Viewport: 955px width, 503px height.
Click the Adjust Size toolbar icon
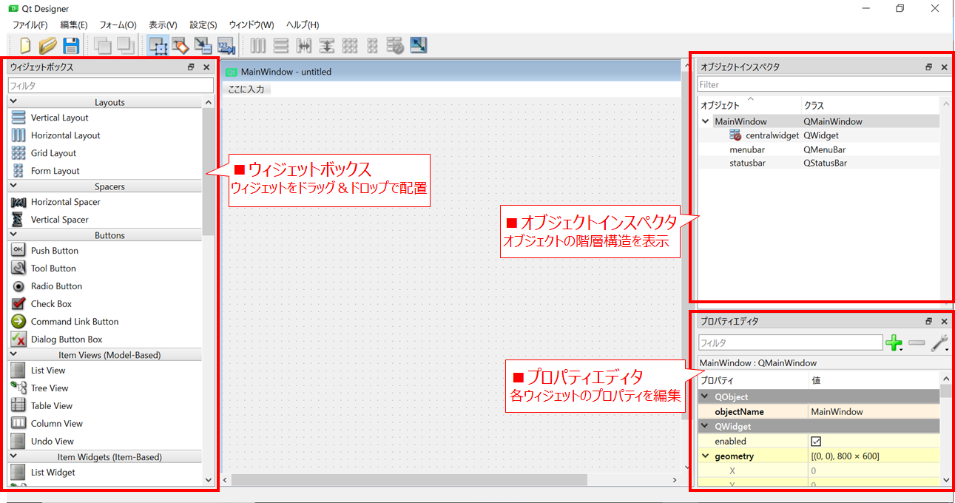pos(418,45)
